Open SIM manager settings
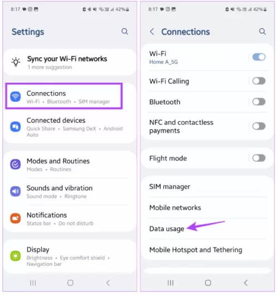Viewport: 279px width, 295px height. point(208,187)
